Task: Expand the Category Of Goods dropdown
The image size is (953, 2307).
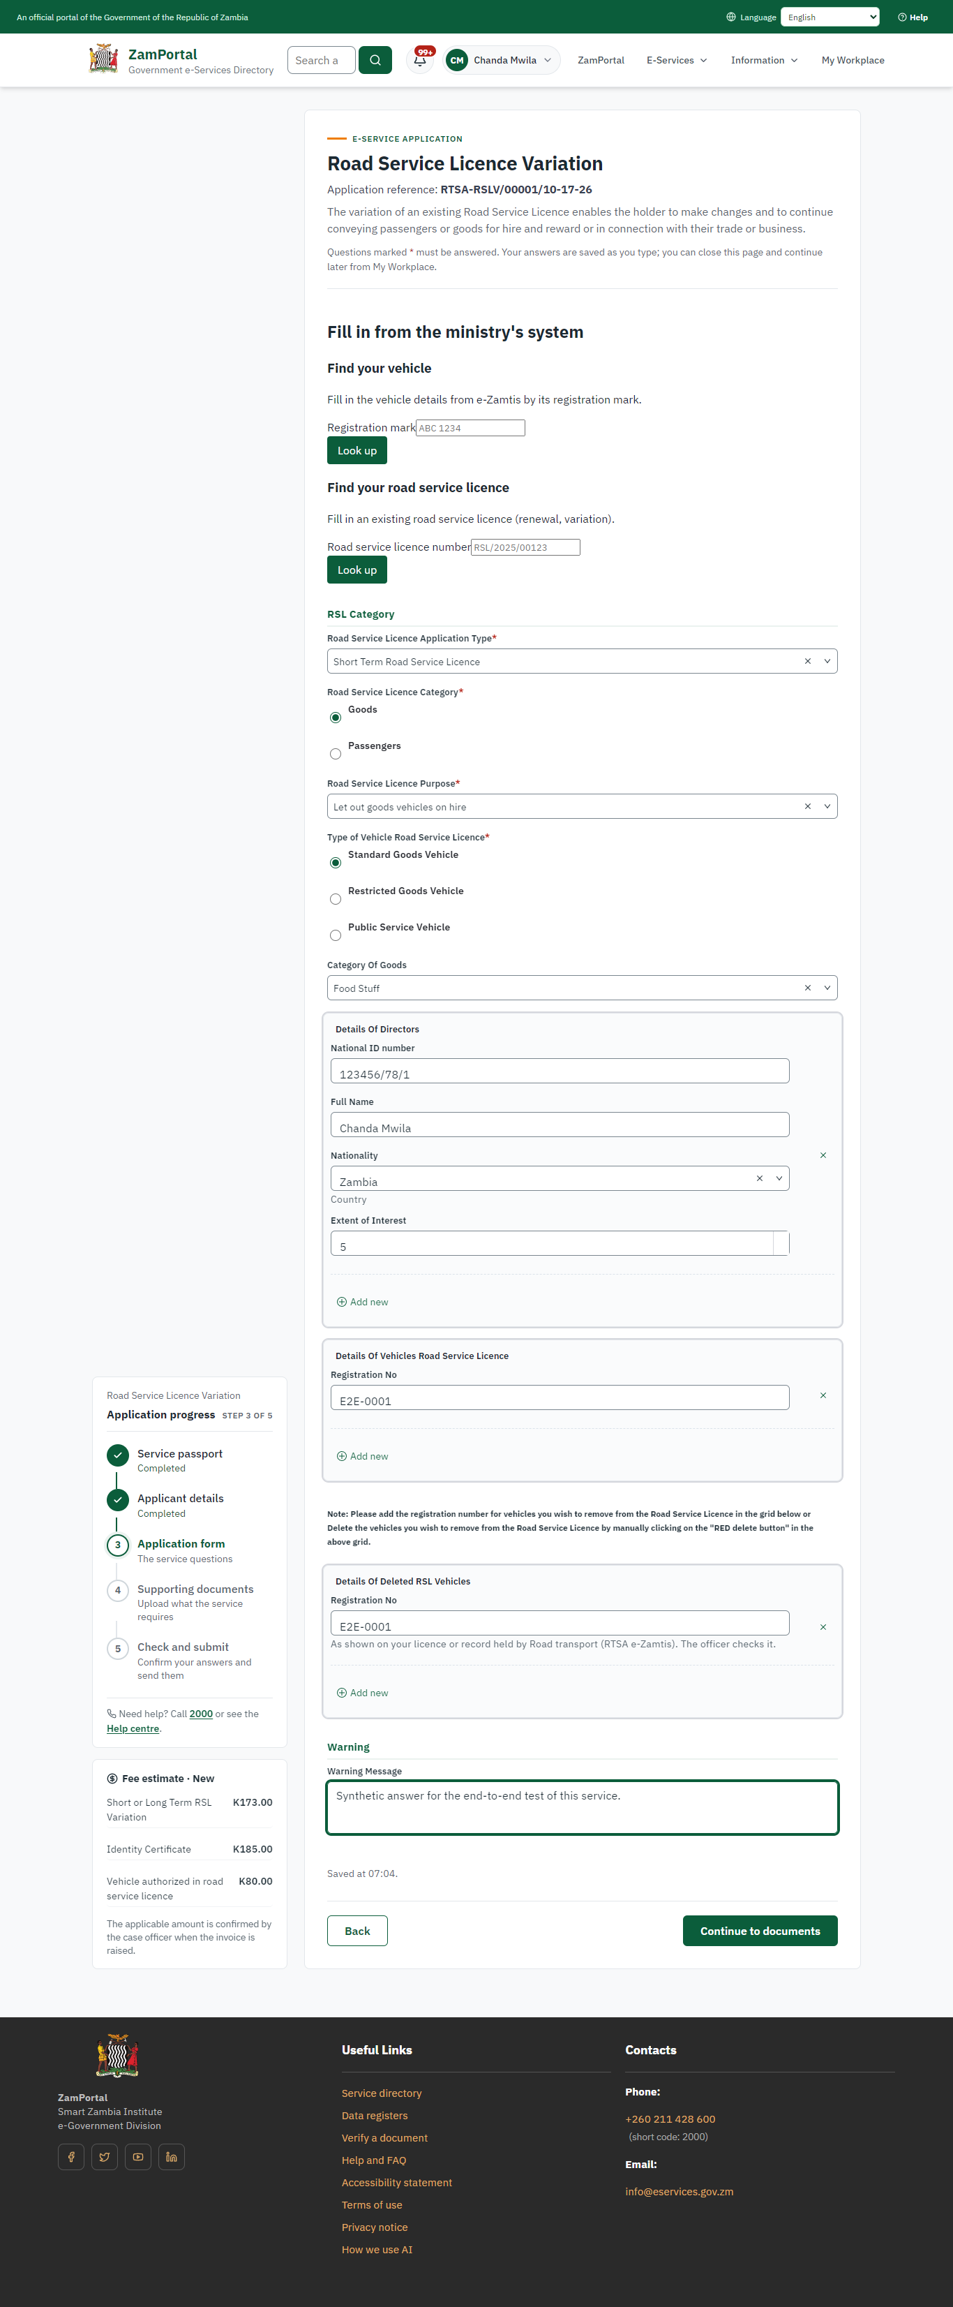Action: [x=827, y=988]
